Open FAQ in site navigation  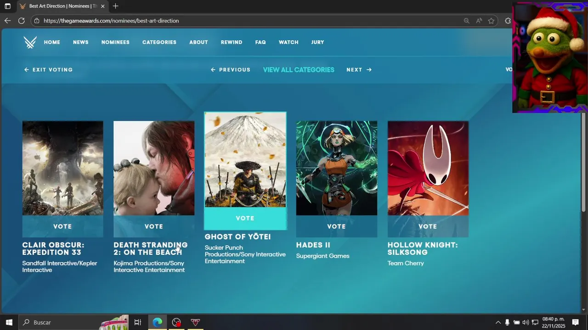(x=260, y=42)
